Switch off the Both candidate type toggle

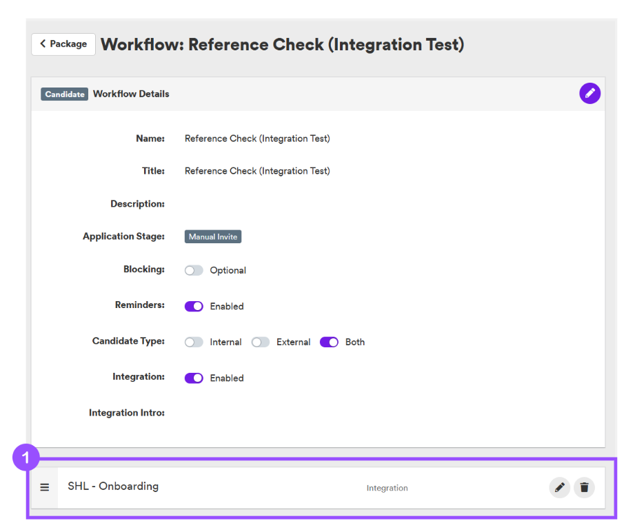click(x=330, y=342)
